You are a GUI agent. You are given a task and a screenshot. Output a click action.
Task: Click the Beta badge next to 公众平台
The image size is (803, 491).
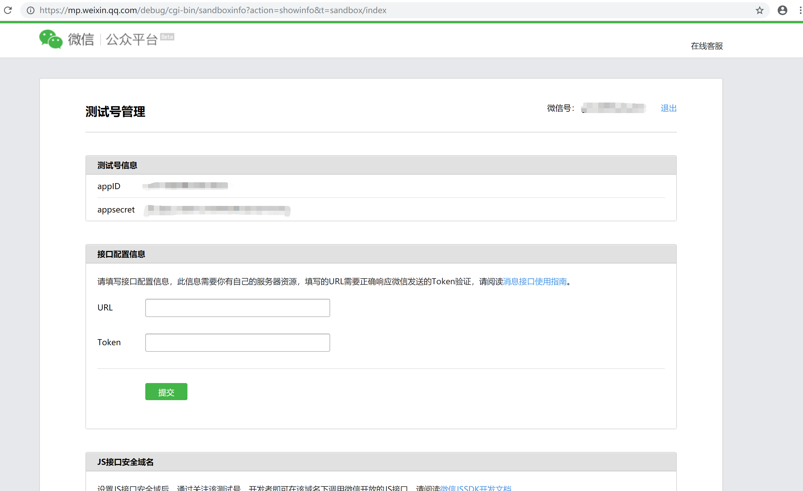click(167, 37)
